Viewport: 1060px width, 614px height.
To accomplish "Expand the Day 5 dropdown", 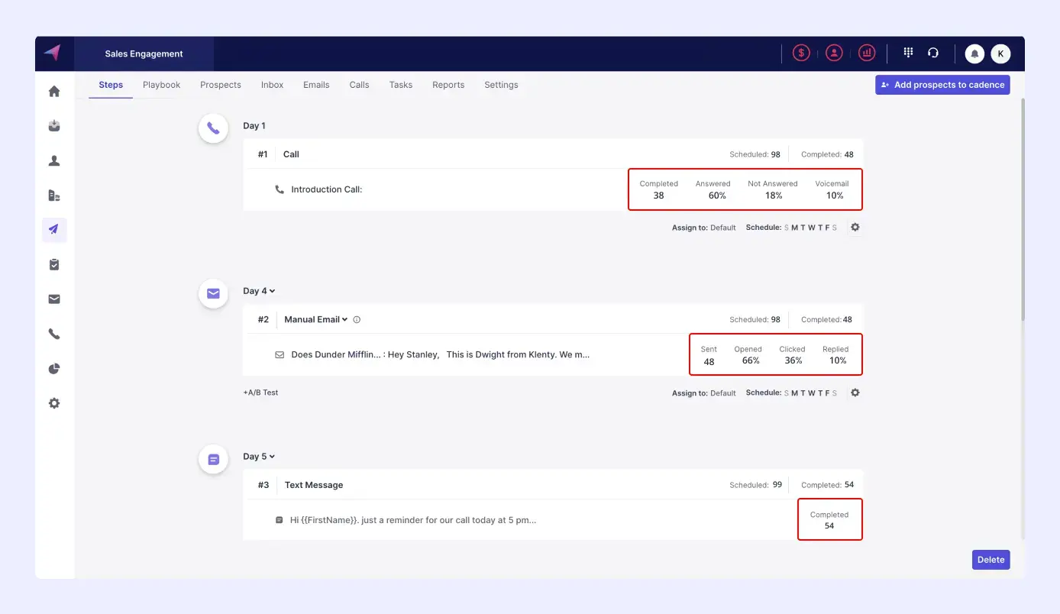I will (259, 457).
